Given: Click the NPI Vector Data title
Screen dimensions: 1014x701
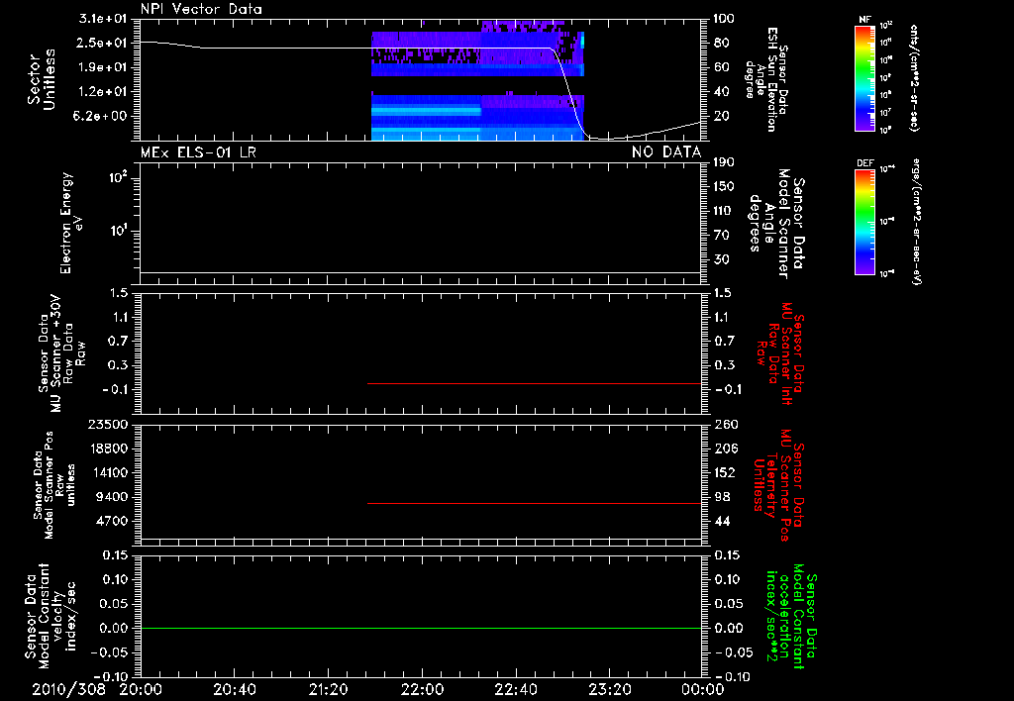Looking at the screenshot, I should click(x=201, y=9).
